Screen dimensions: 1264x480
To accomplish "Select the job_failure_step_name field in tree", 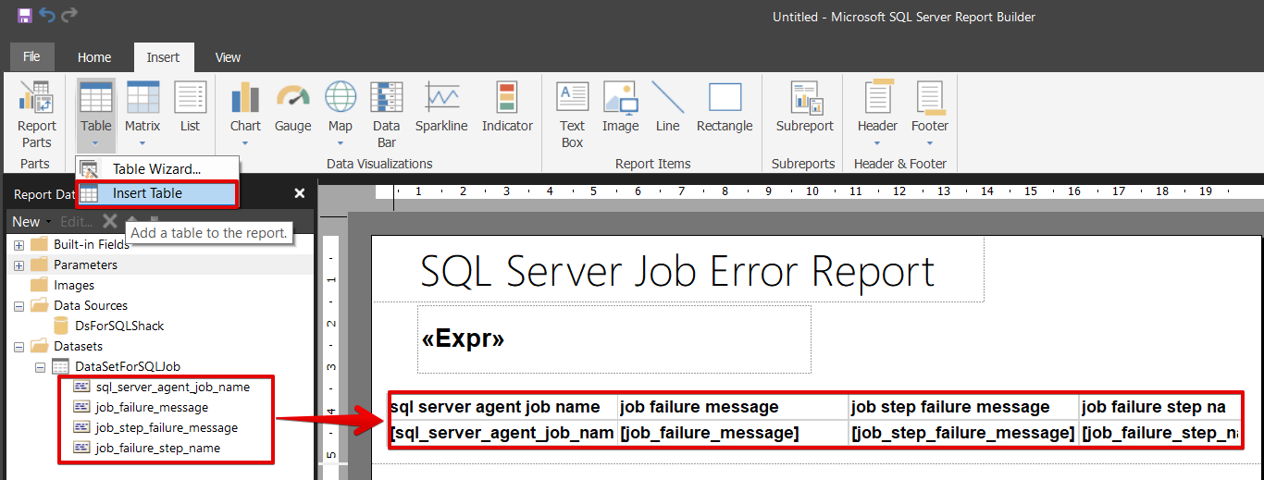I will click(x=146, y=448).
